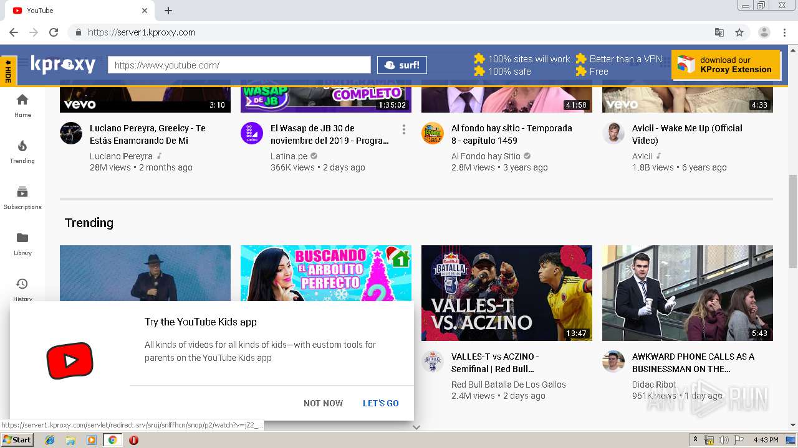The height and width of the screenshot is (448, 798).
Task: Open Latina.pe channel avatar
Action: pos(252,133)
